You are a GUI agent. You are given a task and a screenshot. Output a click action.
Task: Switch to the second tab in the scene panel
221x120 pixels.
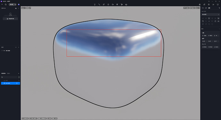(8, 73)
